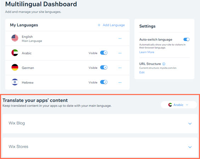Image resolution: width=200 pixels, height=159 pixels.
Task: Toggle Hebrew visibility switch
Action: (x=104, y=82)
